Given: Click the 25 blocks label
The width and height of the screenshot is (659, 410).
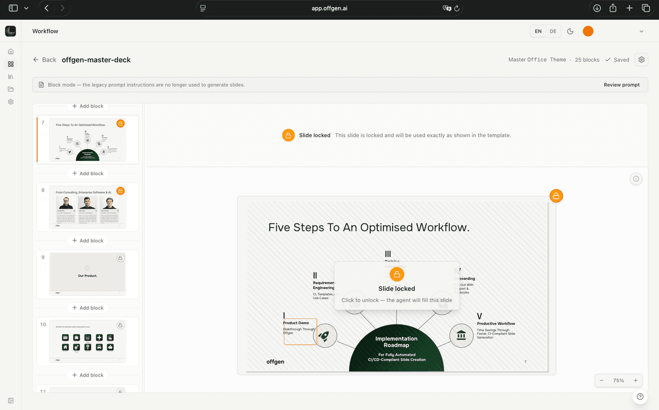Looking at the screenshot, I should pyautogui.click(x=587, y=60).
